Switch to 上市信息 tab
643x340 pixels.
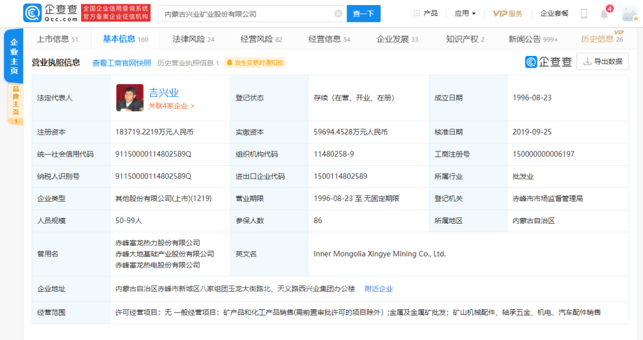click(x=57, y=39)
